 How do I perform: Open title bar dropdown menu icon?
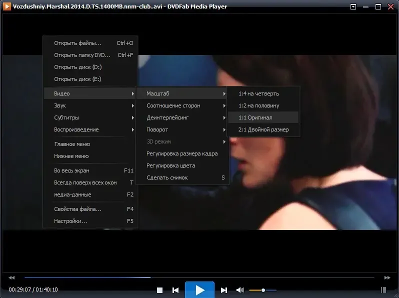click(x=353, y=6)
